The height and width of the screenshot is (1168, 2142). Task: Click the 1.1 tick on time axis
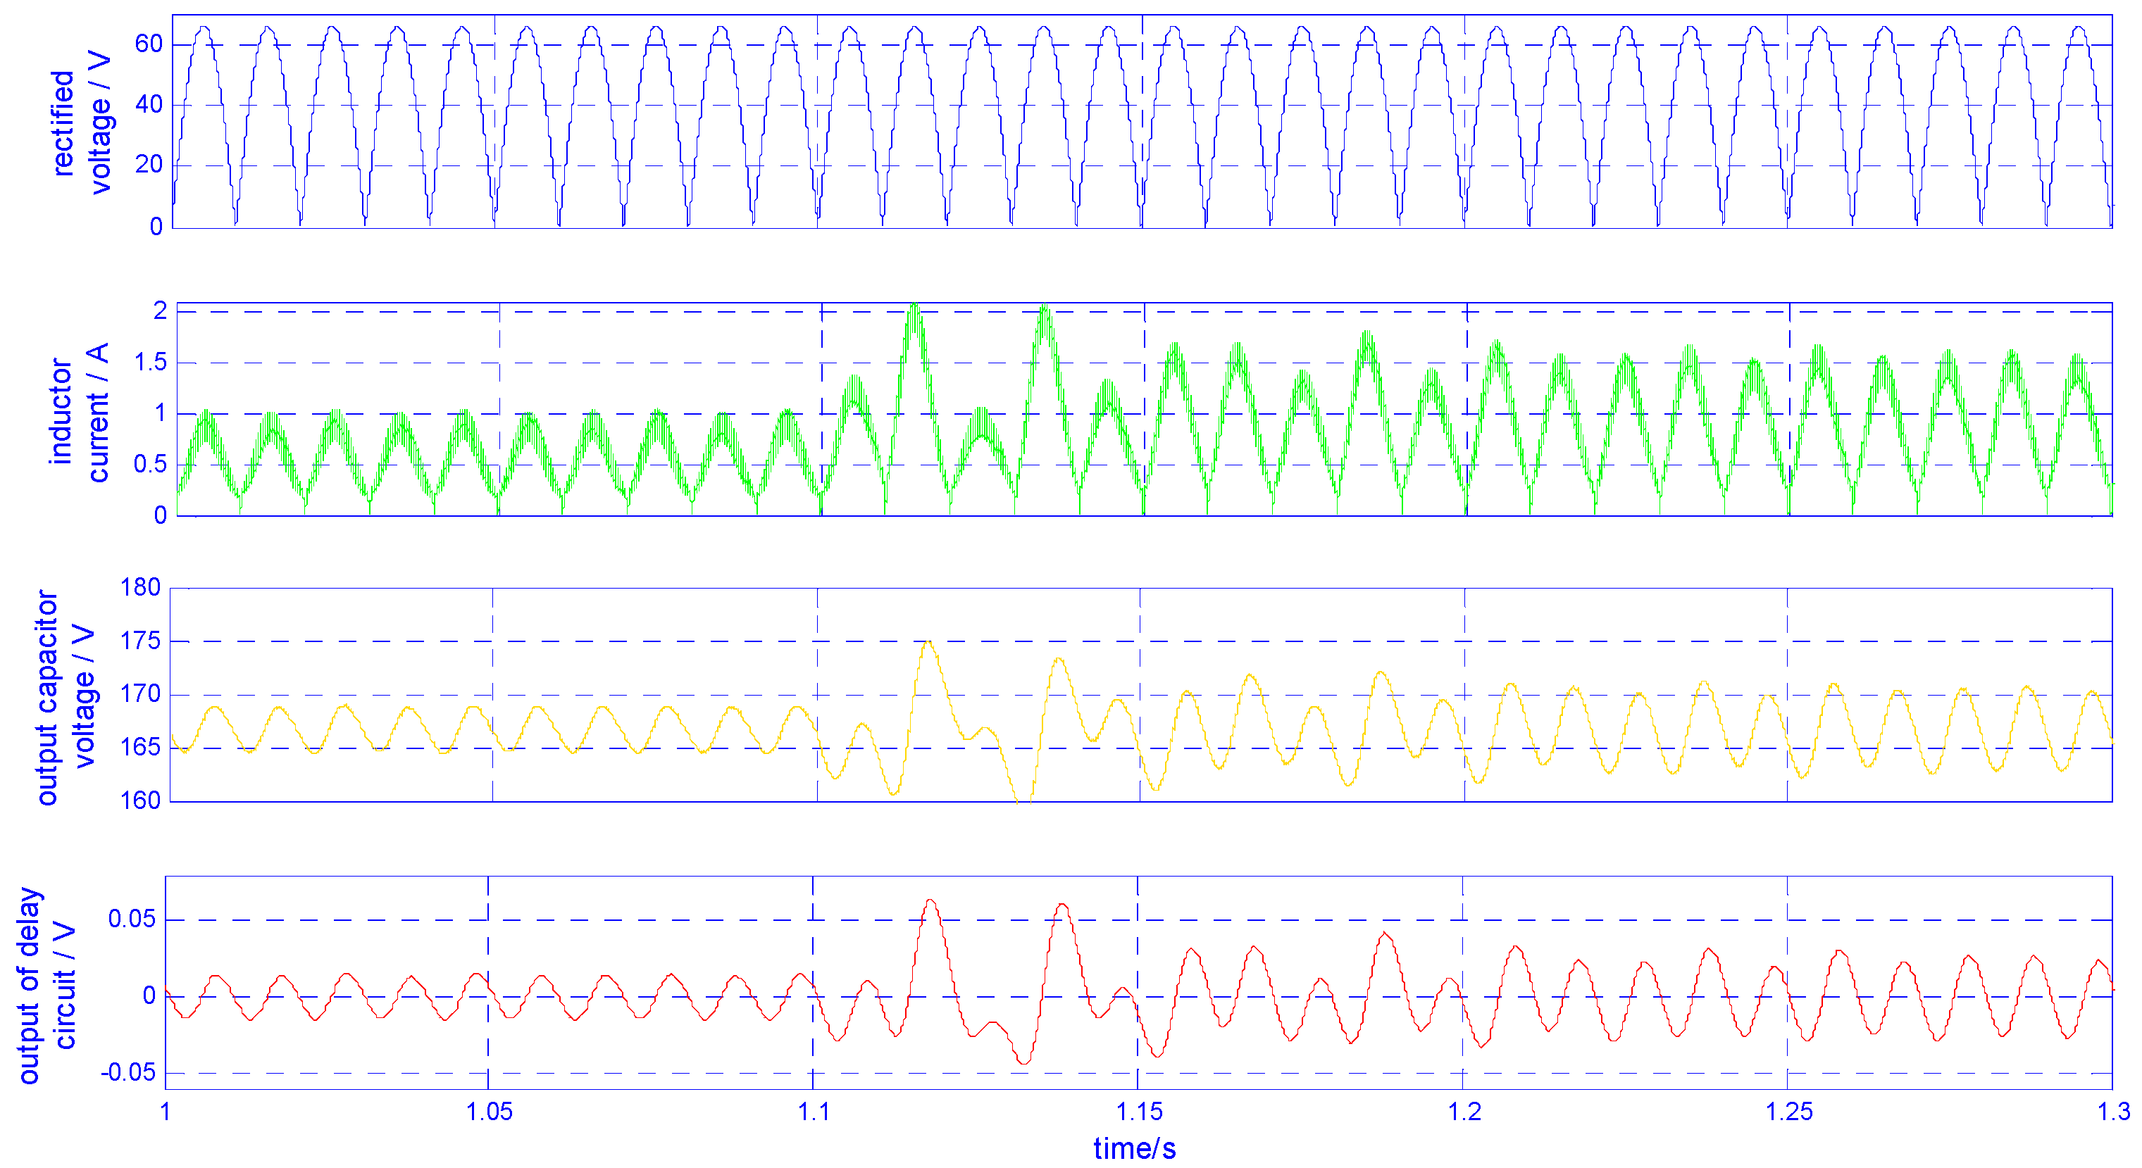(814, 1112)
